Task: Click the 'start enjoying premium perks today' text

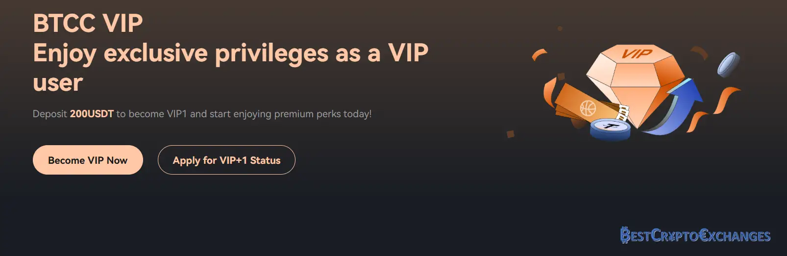Action: point(290,114)
